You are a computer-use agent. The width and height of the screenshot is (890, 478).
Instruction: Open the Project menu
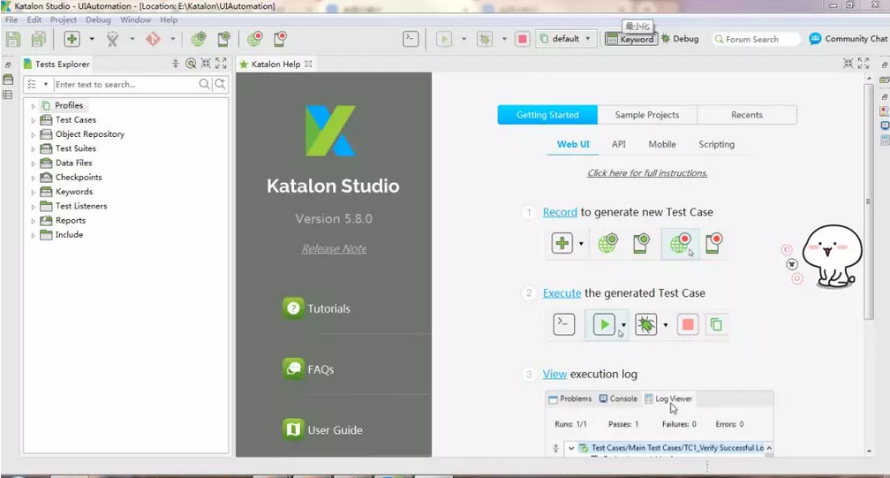(63, 19)
